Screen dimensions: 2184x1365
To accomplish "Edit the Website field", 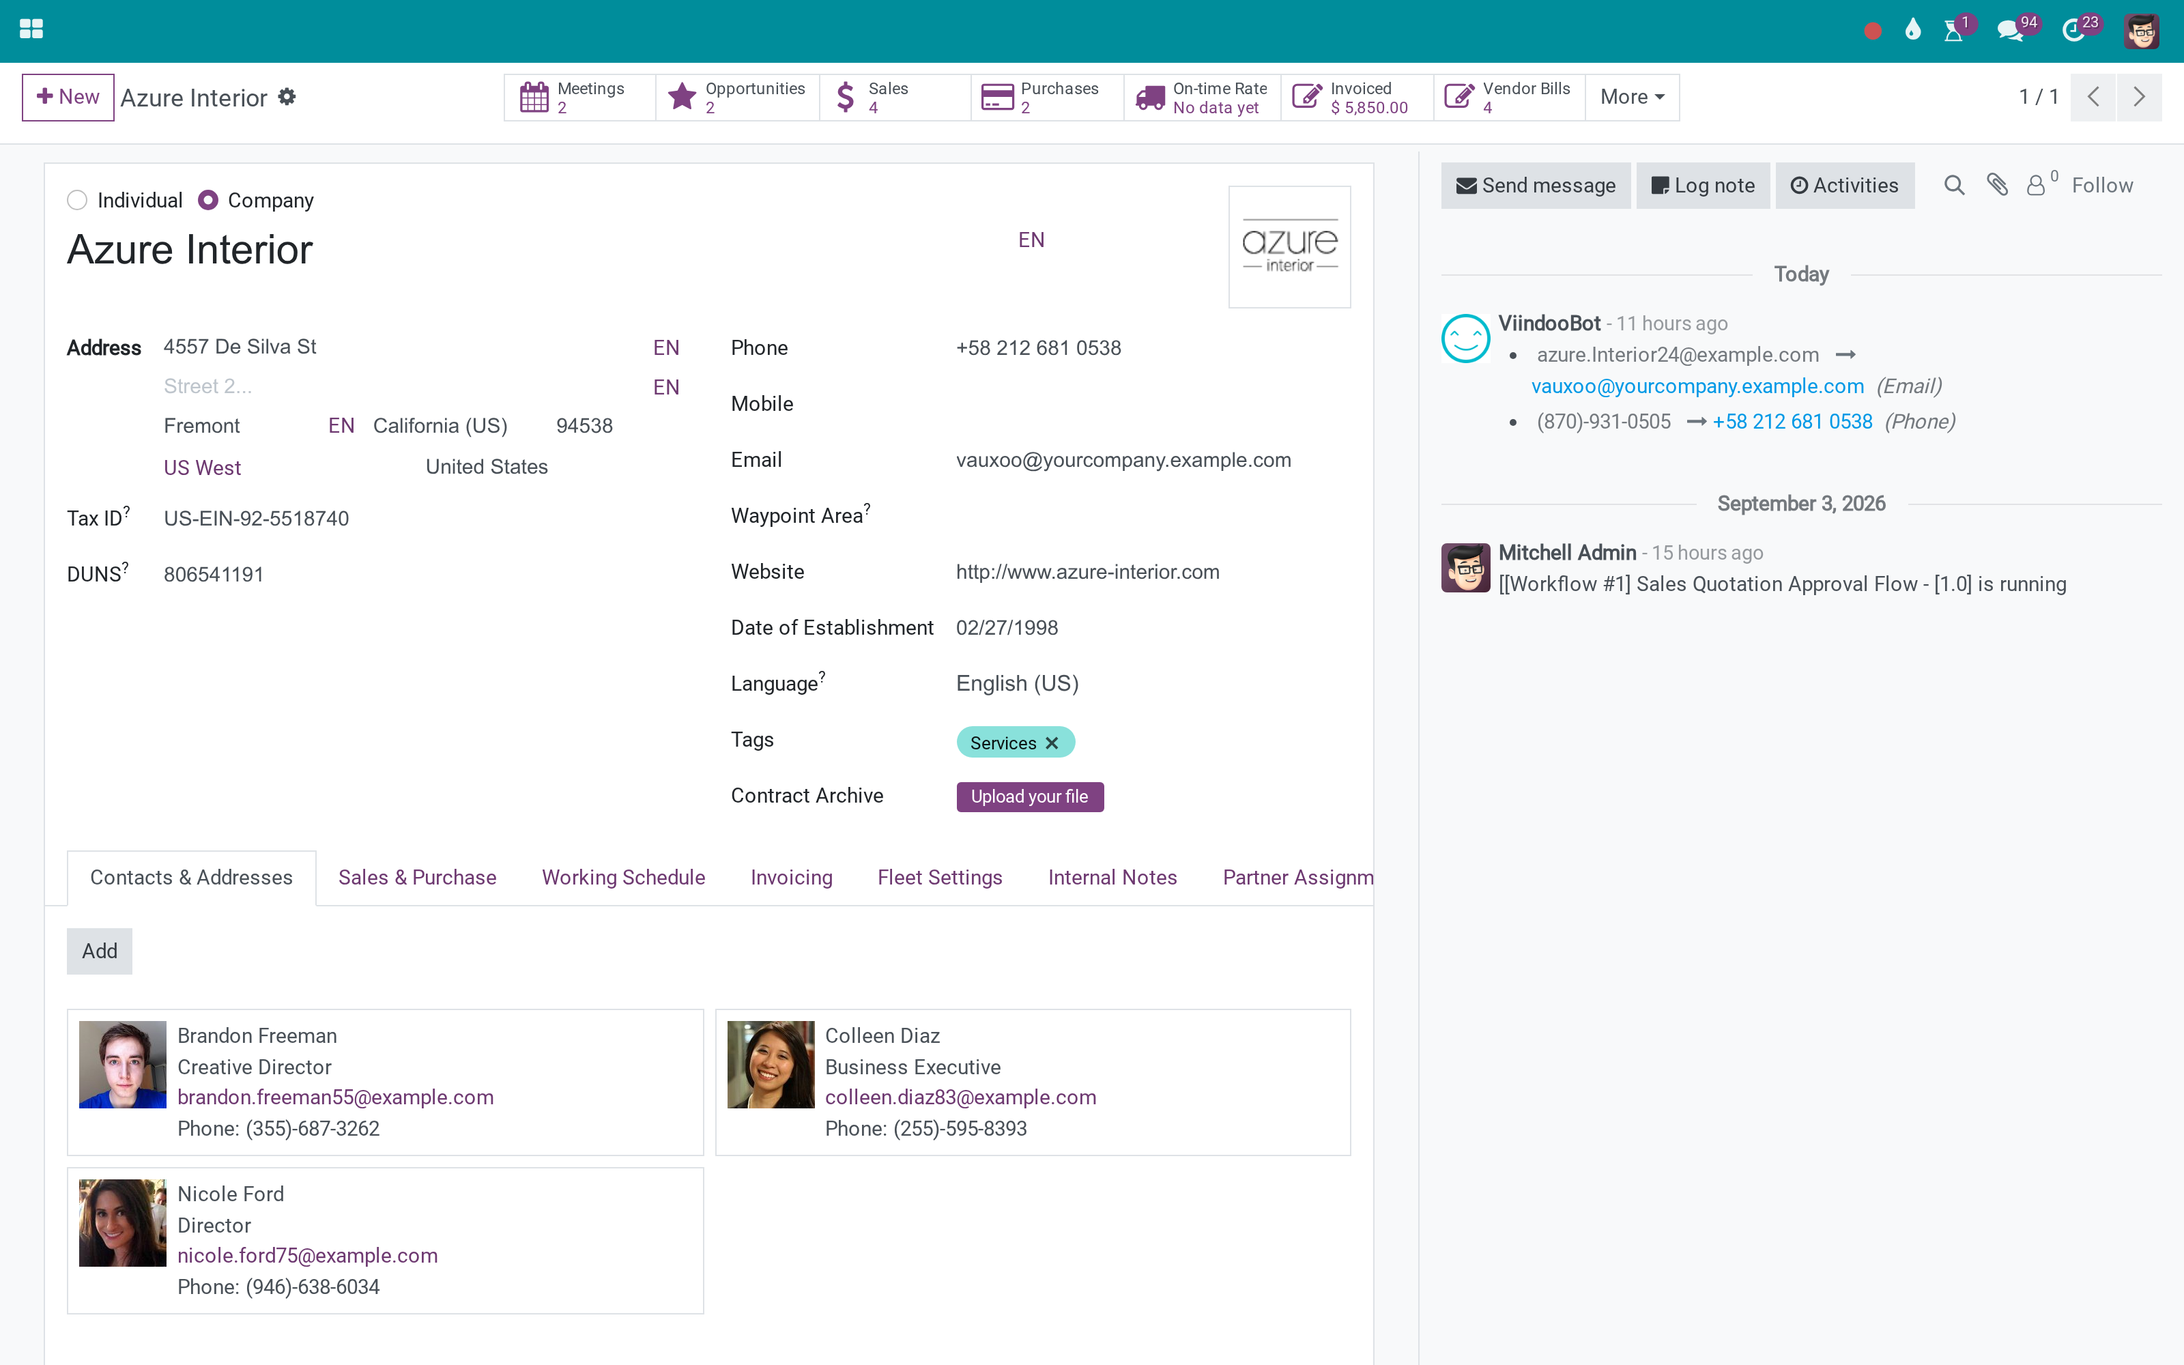I will click(x=1153, y=571).
